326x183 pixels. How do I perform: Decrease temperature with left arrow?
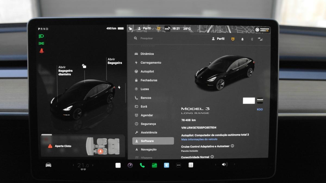73,165
